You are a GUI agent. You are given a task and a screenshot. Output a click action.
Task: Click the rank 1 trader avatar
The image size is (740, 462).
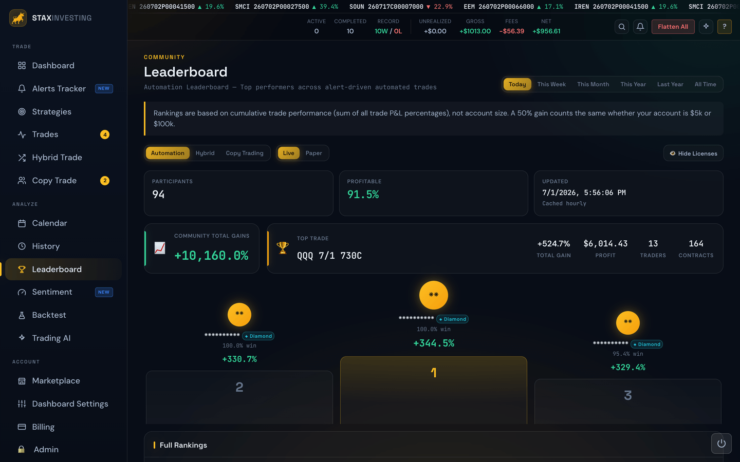pyautogui.click(x=434, y=295)
